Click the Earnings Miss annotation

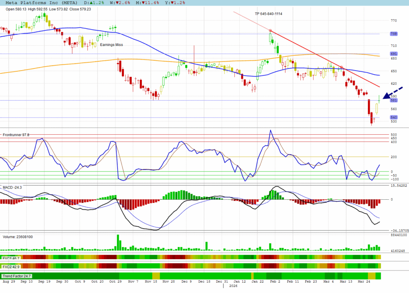(x=111, y=45)
